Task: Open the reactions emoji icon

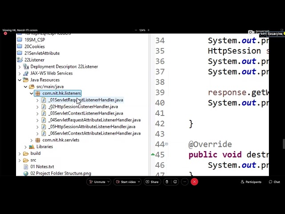Action: 175,182
